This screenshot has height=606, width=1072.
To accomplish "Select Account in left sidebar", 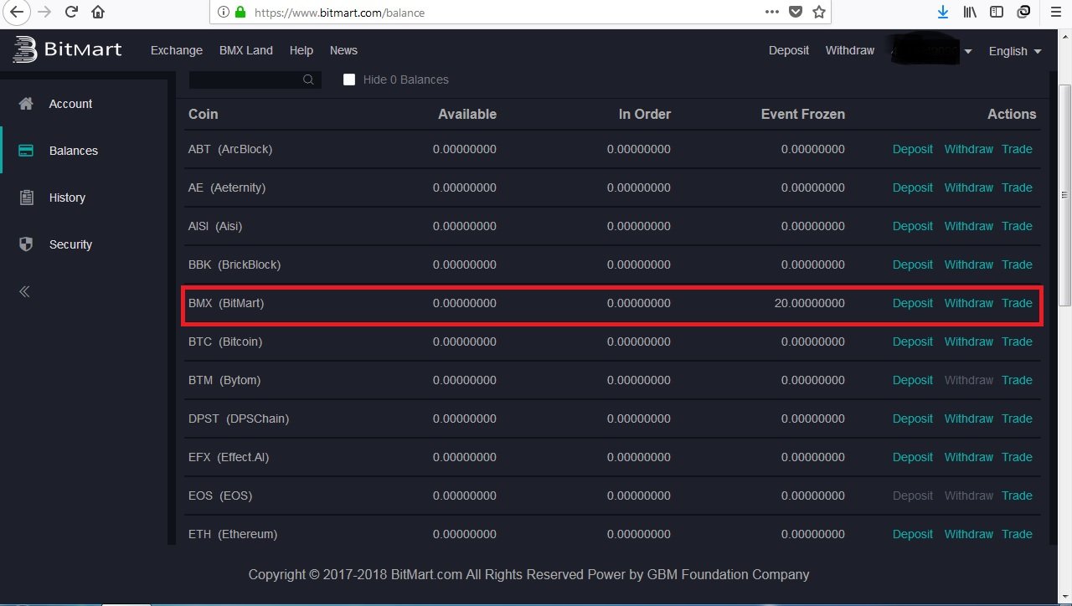I will tap(70, 104).
